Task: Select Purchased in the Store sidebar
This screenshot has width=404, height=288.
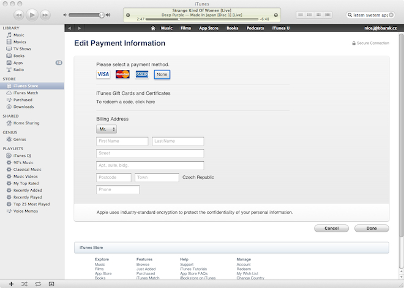Action: coord(32,100)
